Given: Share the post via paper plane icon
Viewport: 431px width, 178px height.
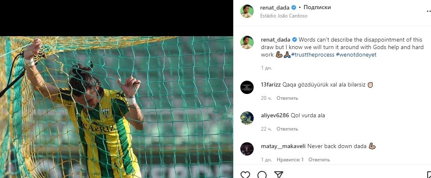Looking at the screenshot, I should tap(278, 175).
